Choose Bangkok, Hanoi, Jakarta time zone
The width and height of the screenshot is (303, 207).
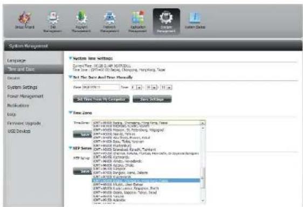(146, 172)
